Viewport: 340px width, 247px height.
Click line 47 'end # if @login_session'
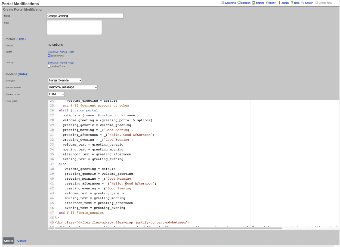click(x=81, y=213)
